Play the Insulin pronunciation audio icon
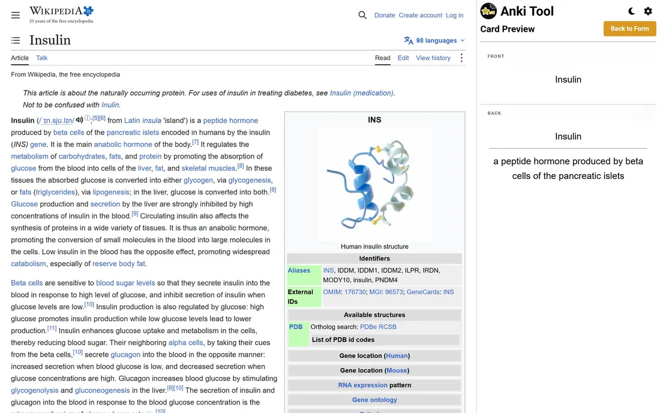The width and height of the screenshot is (660, 413). pyautogui.click(x=79, y=120)
